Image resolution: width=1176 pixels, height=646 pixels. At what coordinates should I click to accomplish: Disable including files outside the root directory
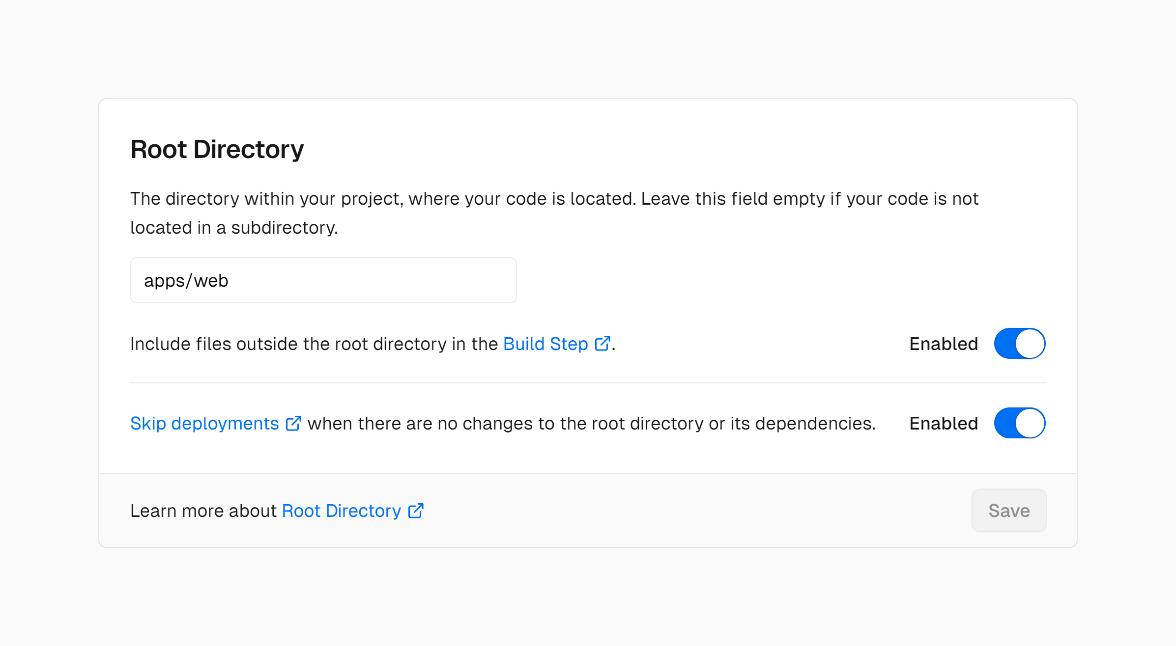click(x=1020, y=343)
